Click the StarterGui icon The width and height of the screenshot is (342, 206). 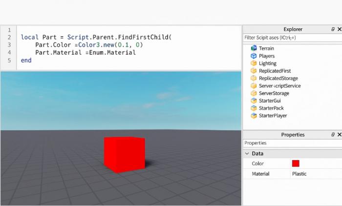click(x=254, y=101)
